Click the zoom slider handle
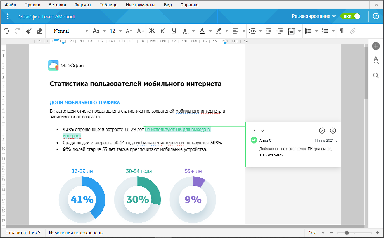This screenshot has width=384, height=238. point(347,233)
